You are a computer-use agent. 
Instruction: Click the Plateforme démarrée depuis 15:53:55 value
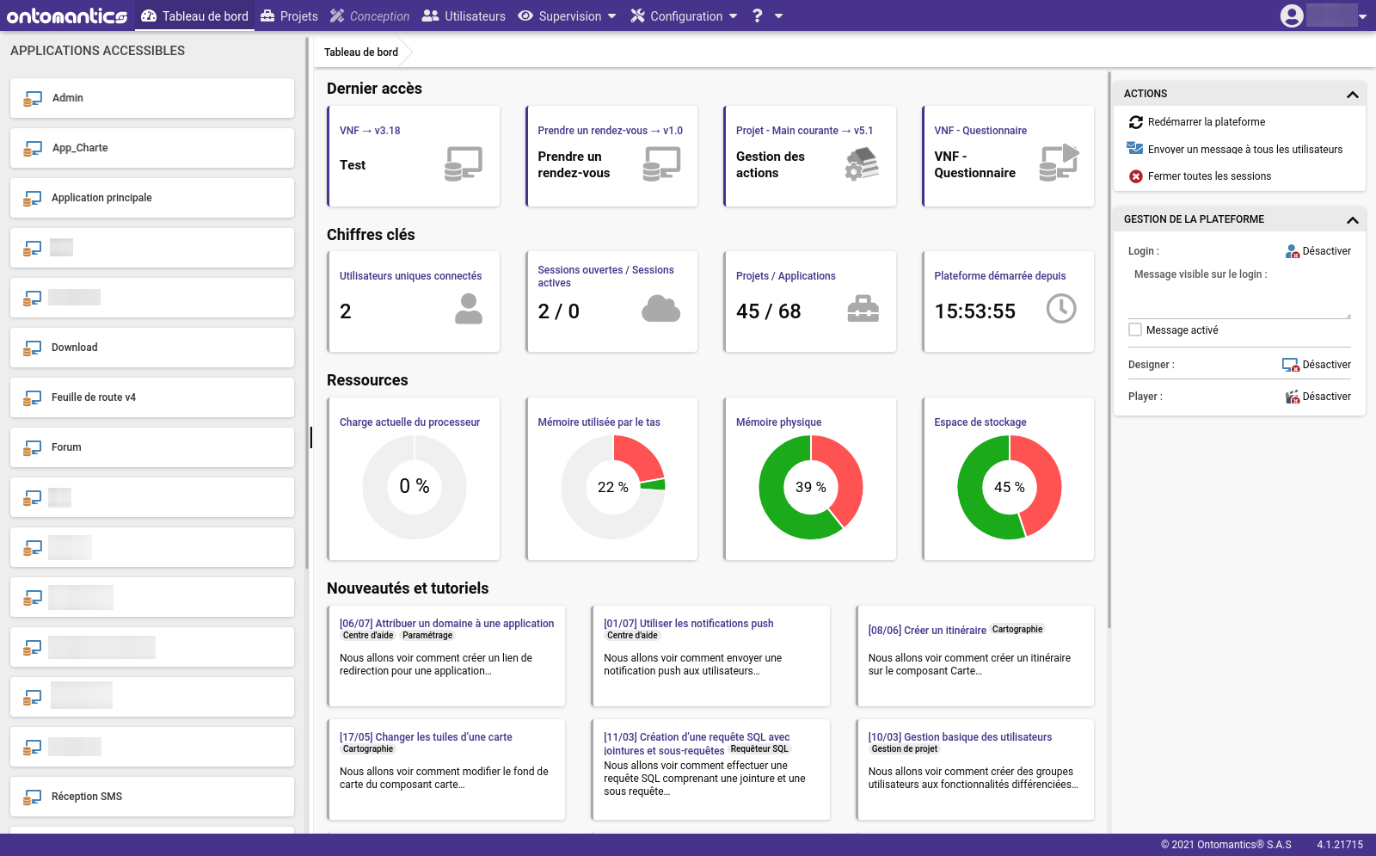pyautogui.click(x=974, y=311)
